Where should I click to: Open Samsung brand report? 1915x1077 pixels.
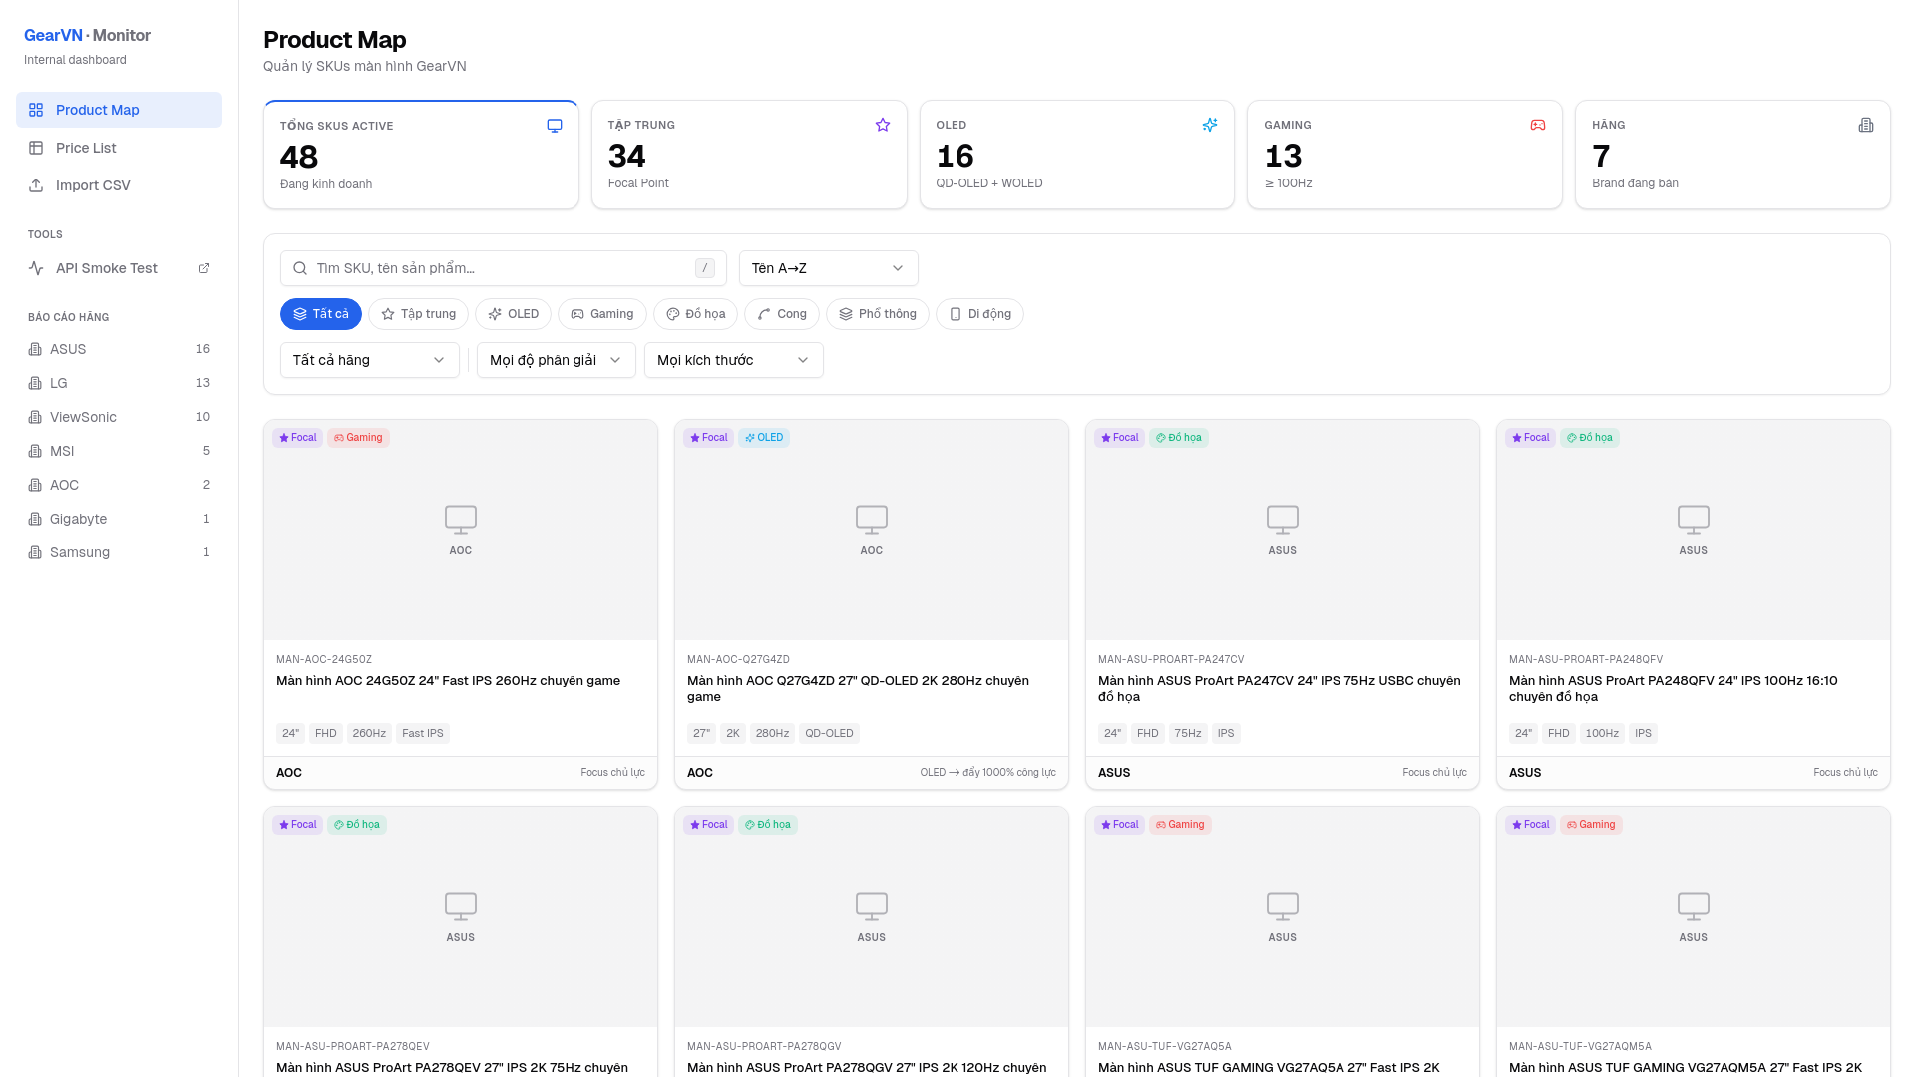(119, 552)
